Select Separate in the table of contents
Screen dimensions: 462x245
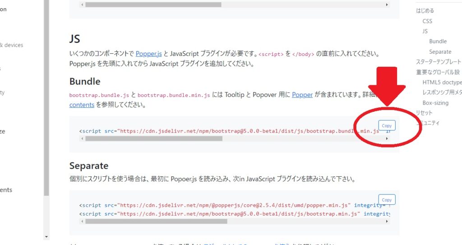click(440, 51)
